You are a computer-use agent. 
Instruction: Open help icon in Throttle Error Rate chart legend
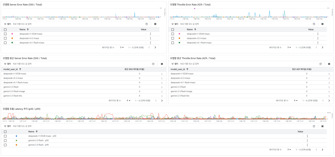coord(314,24)
